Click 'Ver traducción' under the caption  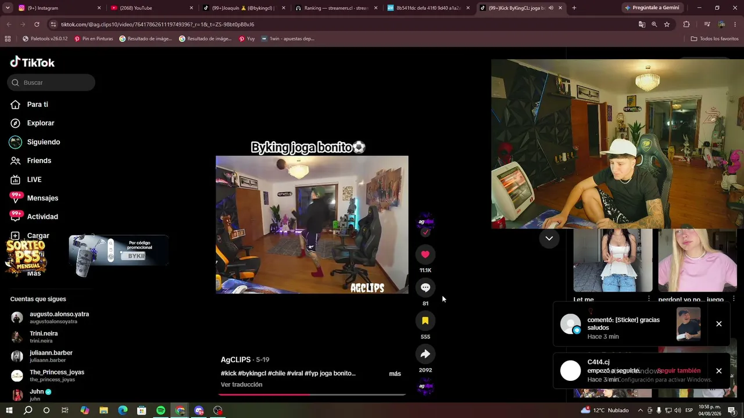coord(241,384)
